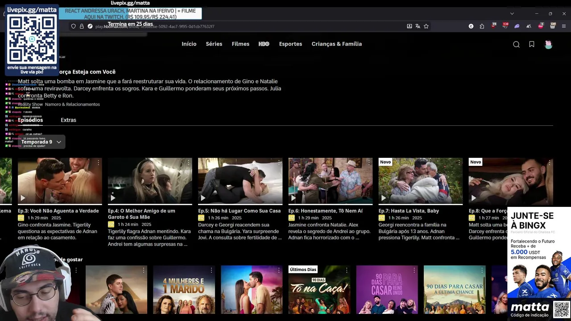Click the install-page icon in address bar

[x=410, y=26]
